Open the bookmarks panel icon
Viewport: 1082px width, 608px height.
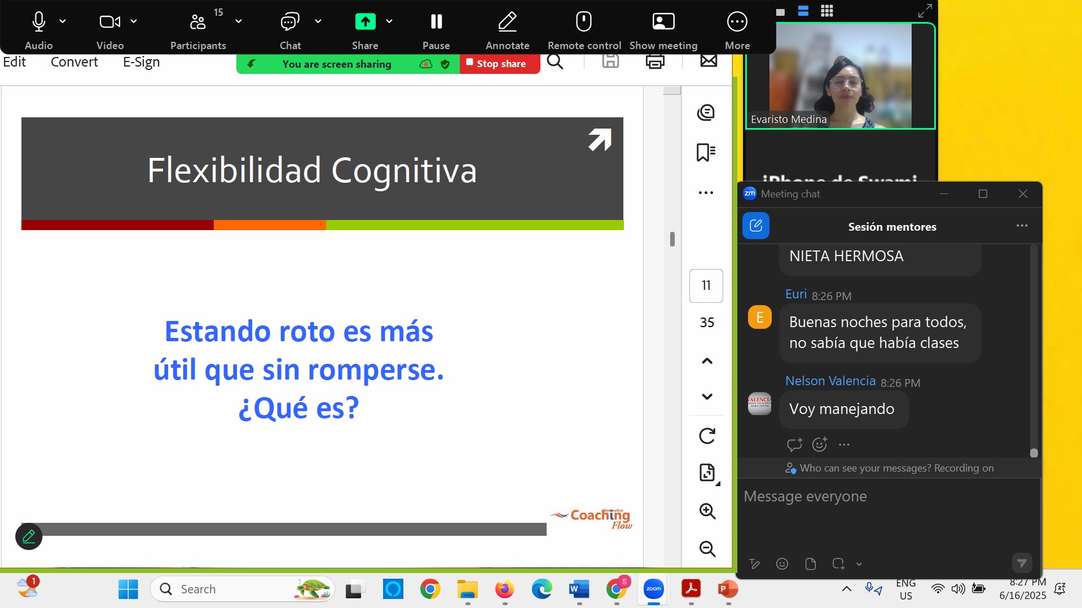[x=706, y=152]
